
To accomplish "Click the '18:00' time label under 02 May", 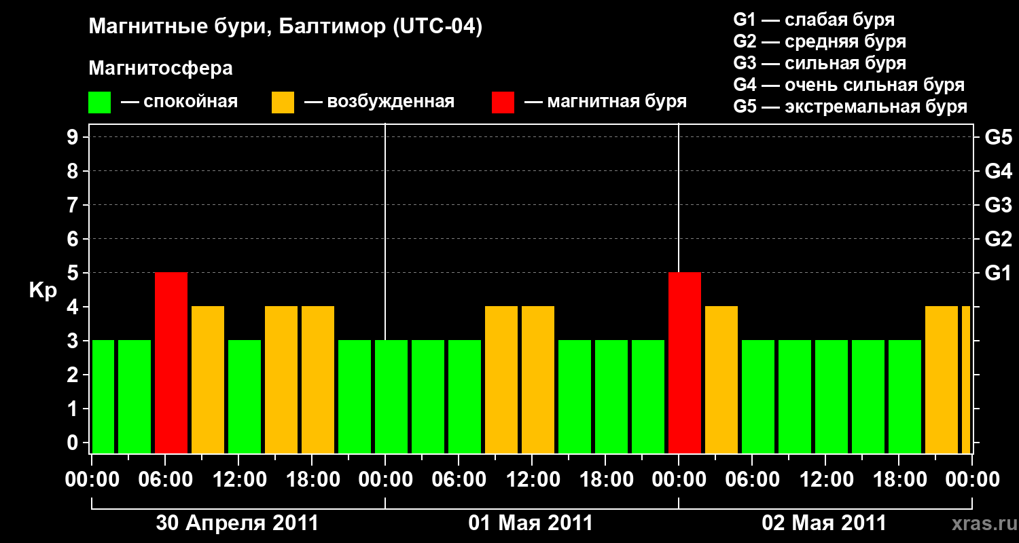I will coord(899,480).
